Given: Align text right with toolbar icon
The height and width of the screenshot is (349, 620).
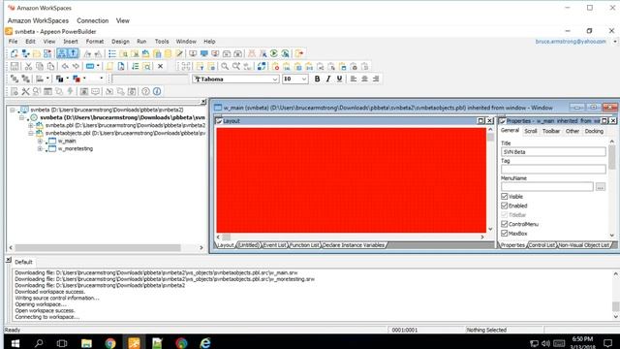Looking at the screenshot, I should click(x=376, y=79).
